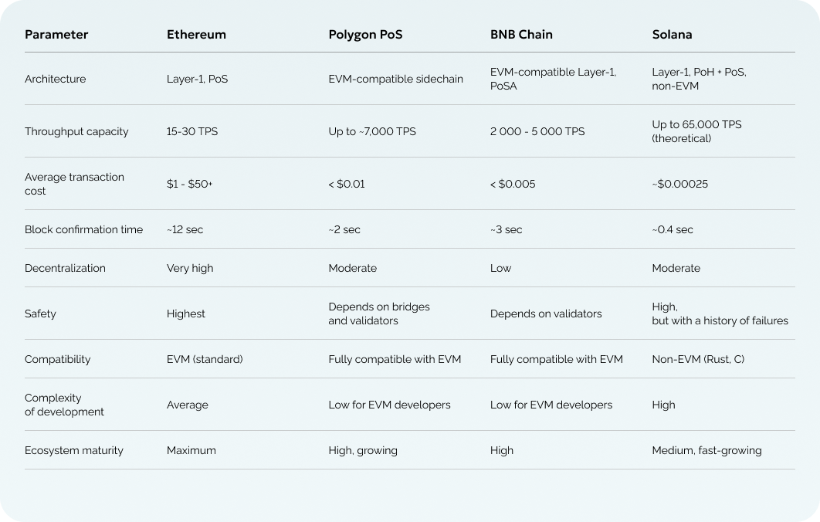Screen dimensions: 820x522
Task: Select the Average transaction cost label
Action: [x=74, y=184]
